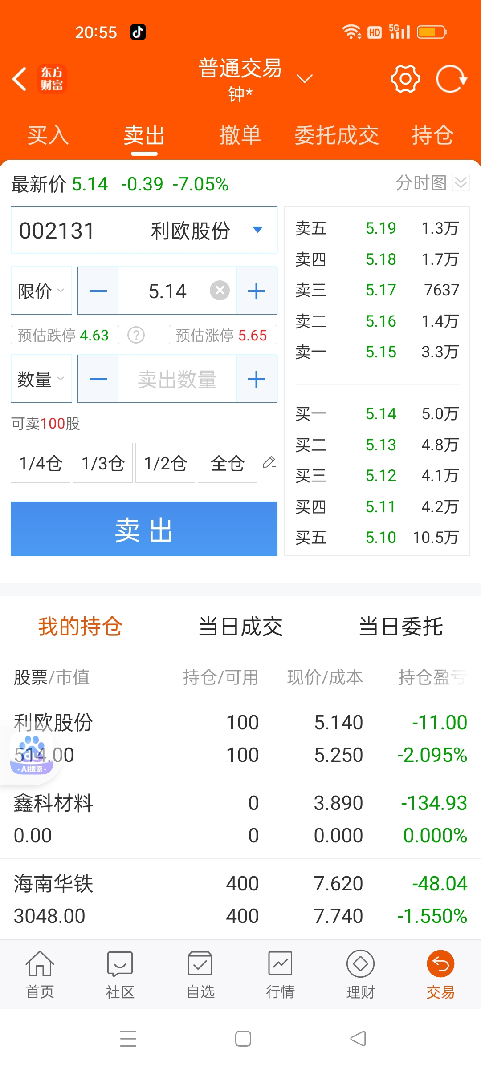Pick 买二 bid price 5.13
This screenshot has width=481, height=1068.
pyautogui.click(x=377, y=445)
